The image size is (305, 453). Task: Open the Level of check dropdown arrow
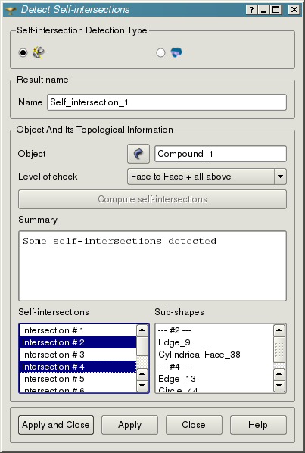point(280,177)
